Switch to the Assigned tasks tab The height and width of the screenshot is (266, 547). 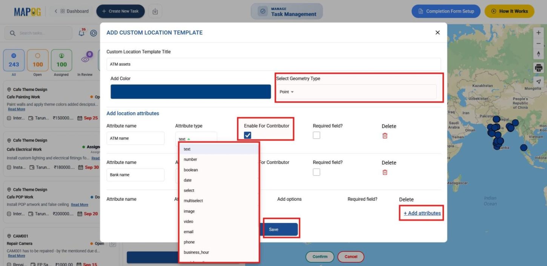click(61, 60)
